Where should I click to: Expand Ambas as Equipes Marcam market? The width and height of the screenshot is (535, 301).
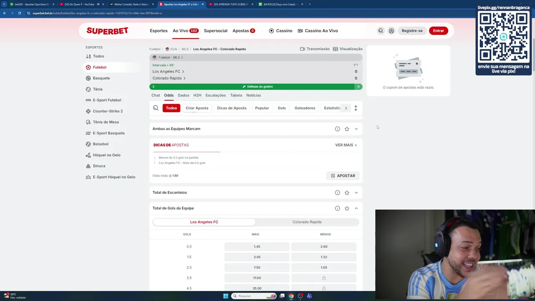point(356,129)
